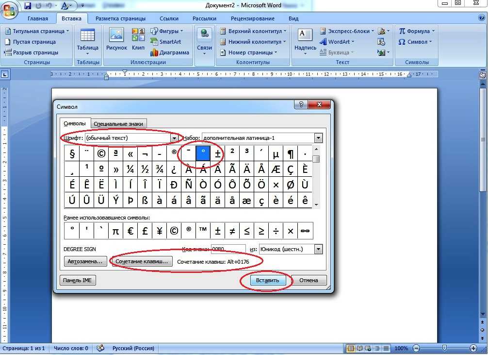Insert a Diagram (Диаграмма)
Image resolution: width=488 pixels, height=355 pixels.
(170, 52)
